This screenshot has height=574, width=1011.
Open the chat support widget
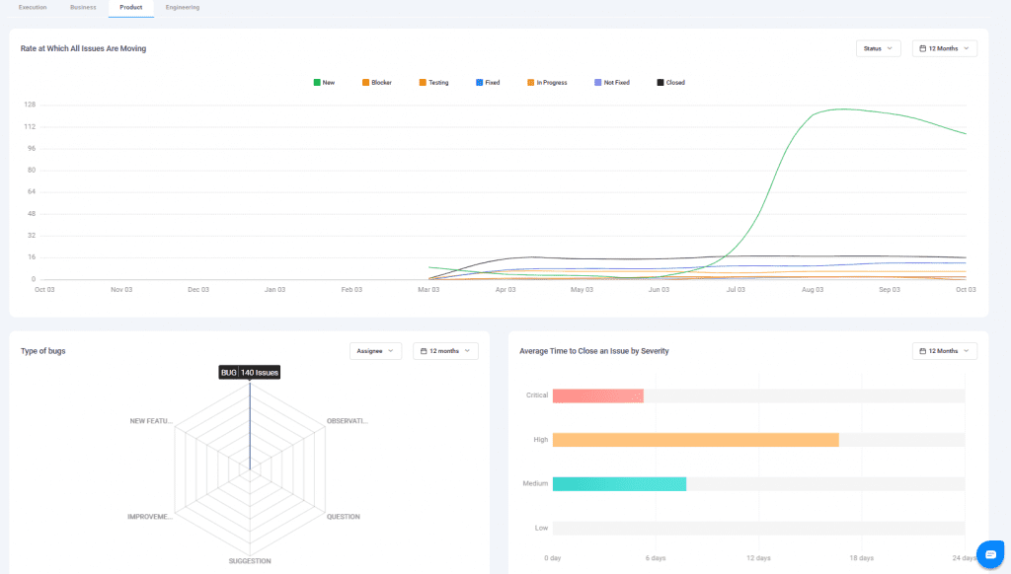pyautogui.click(x=989, y=553)
